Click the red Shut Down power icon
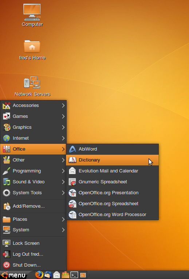This screenshot has width=189, height=279. click(x=7, y=265)
